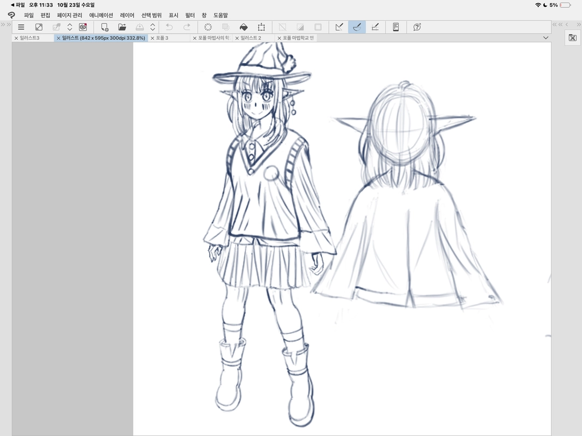Open the 편집 menu
This screenshot has width=582, height=436.
[45, 15]
